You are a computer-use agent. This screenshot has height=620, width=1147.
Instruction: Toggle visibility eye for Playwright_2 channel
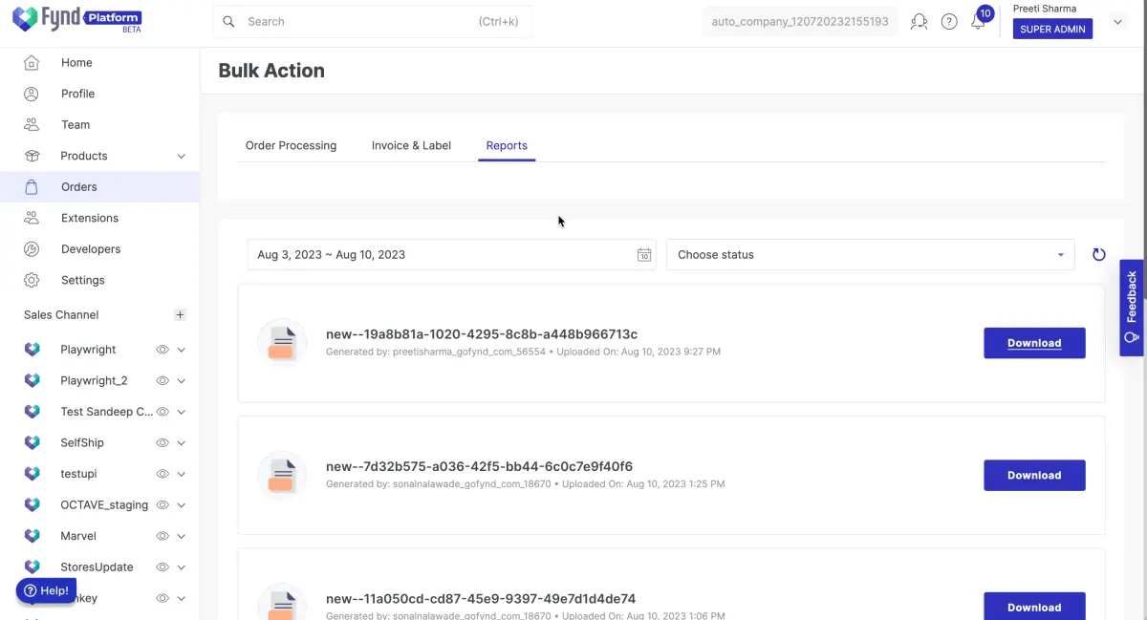(162, 380)
